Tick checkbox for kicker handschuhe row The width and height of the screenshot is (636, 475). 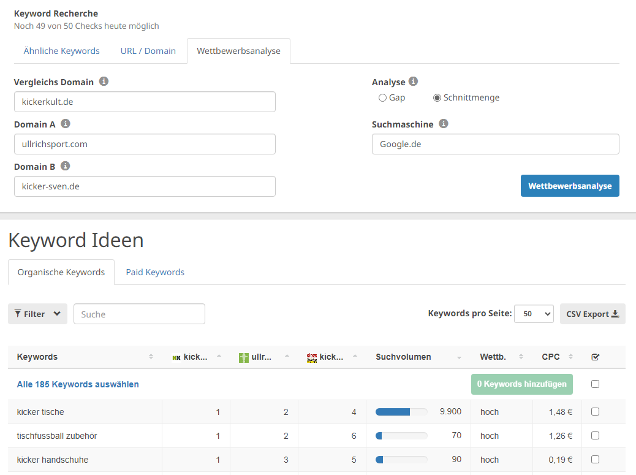click(x=595, y=459)
